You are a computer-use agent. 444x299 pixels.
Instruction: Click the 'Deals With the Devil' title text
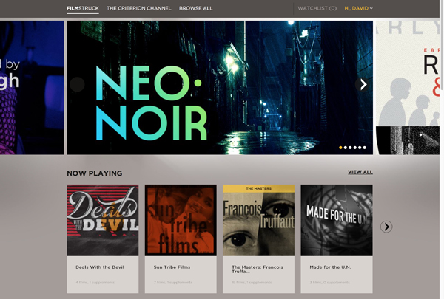coord(98,267)
